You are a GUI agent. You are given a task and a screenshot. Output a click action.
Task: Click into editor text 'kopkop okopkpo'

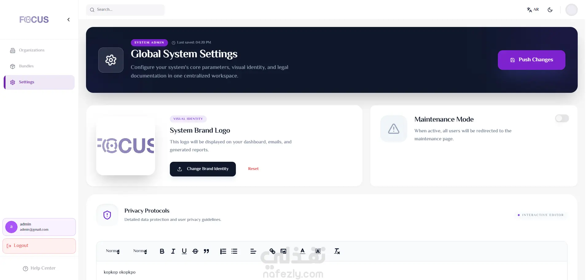coord(120,272)
